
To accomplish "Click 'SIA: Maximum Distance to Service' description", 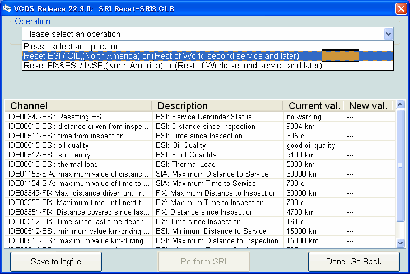I will pos(212,174).
